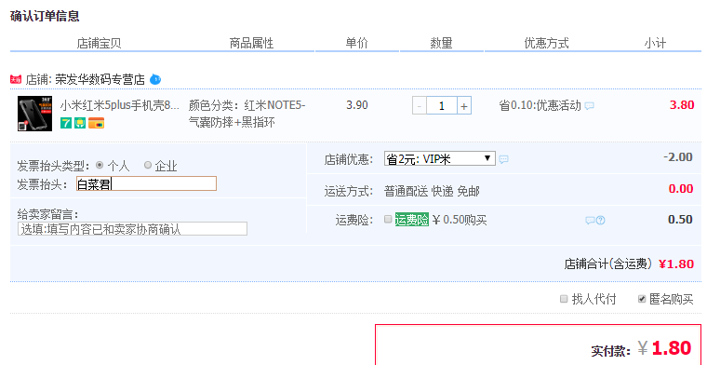
Task: Open the phone case product thumbnail
Action: 34,114
